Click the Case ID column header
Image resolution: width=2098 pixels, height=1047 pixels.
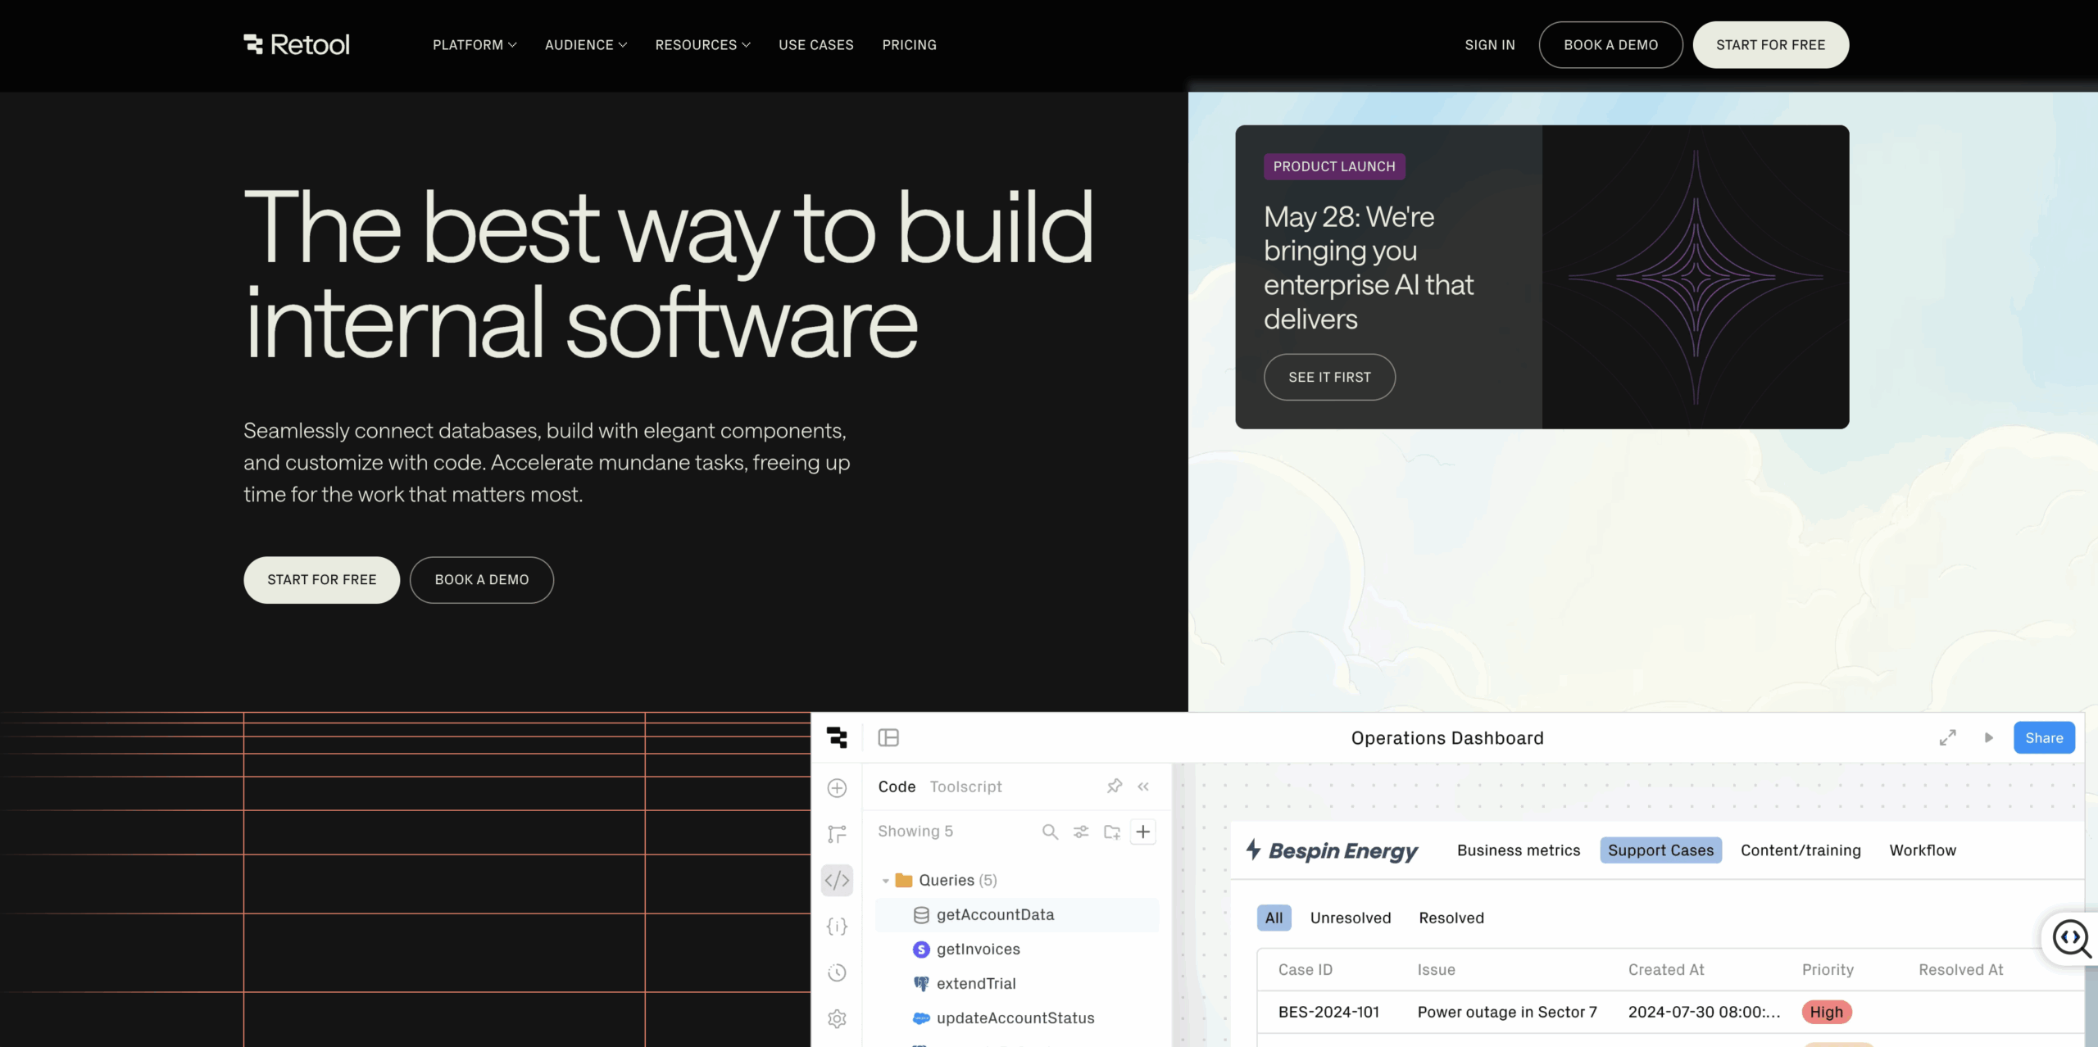tap(1305, 970)
